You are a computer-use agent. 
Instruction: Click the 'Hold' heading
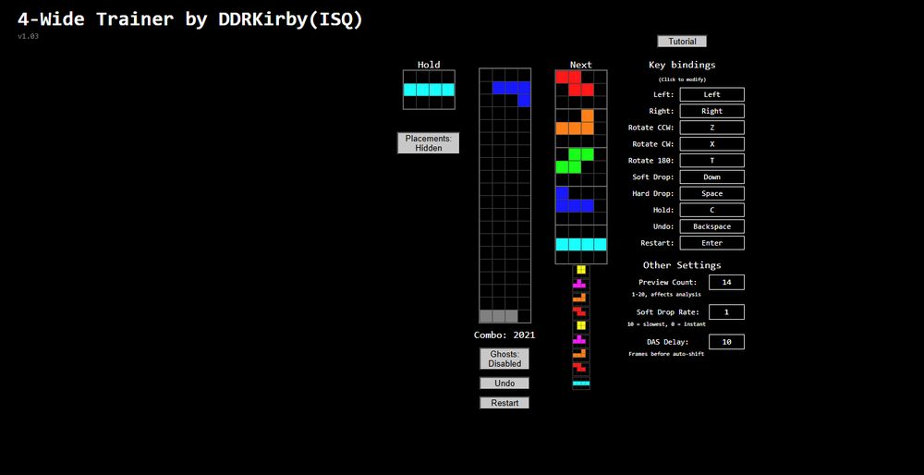click(x=429, y=65)
